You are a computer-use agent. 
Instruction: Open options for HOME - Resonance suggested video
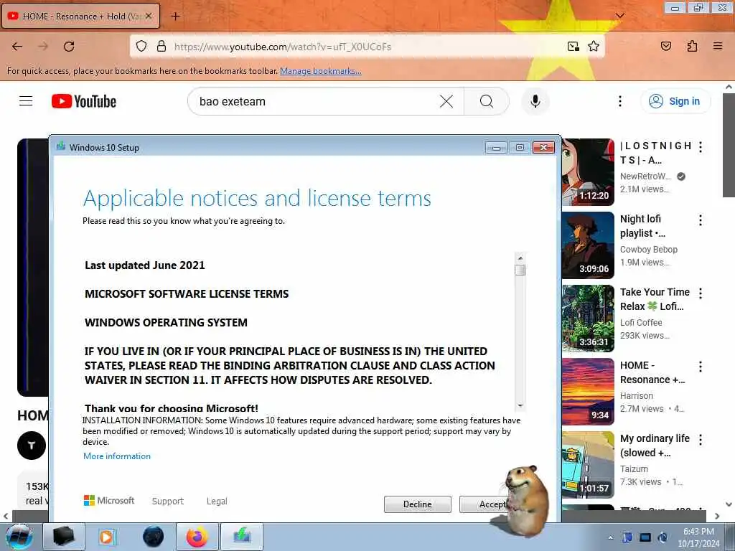click(701, 367)
